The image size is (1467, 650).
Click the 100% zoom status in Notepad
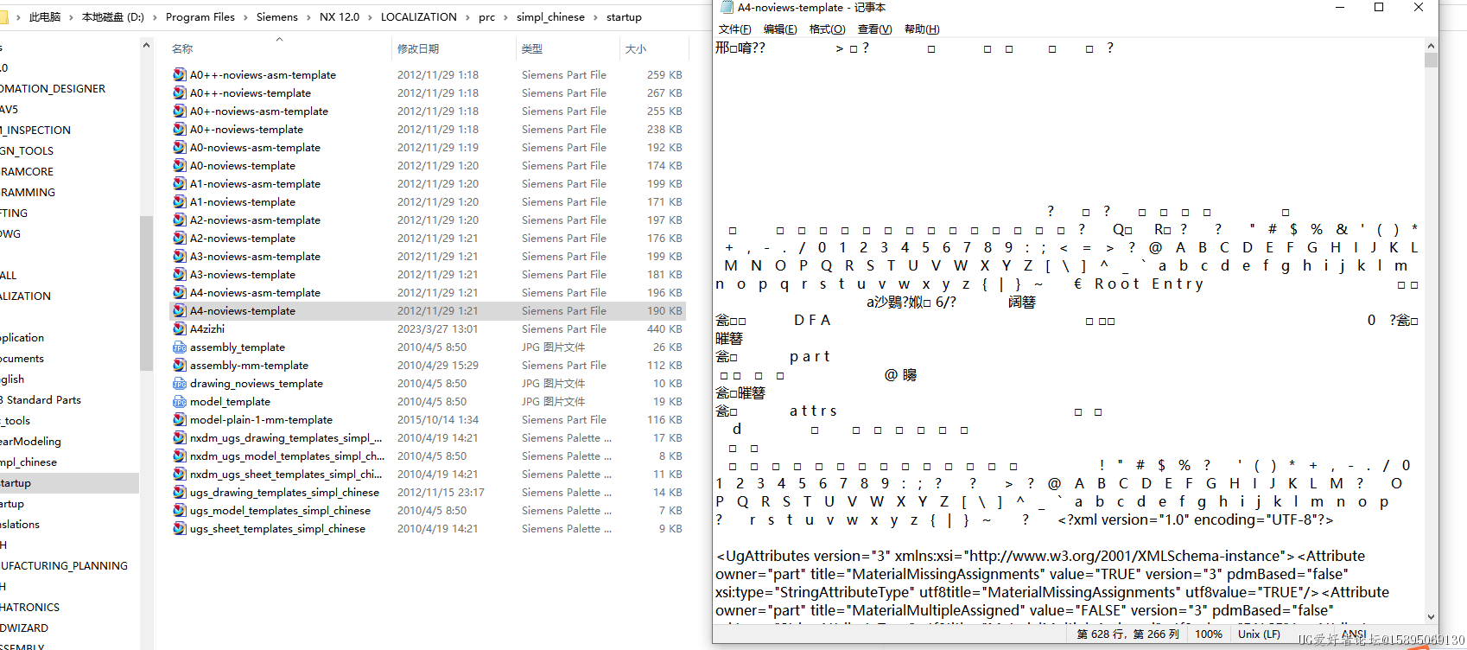tap(1208, 634)
